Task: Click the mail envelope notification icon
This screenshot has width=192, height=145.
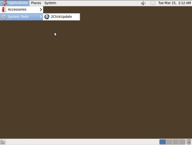Action: coord(153,3)
